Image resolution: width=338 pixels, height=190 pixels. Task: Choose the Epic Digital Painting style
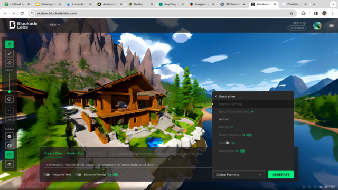pyautogui.click(x=253, y=111)
